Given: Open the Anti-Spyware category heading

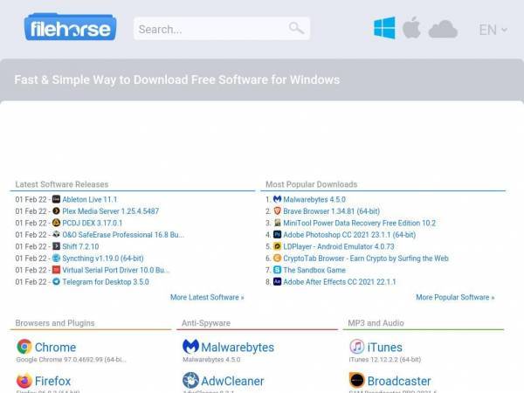Looking at the screenshot, I should pyautogui.click(x=206, y=323).
